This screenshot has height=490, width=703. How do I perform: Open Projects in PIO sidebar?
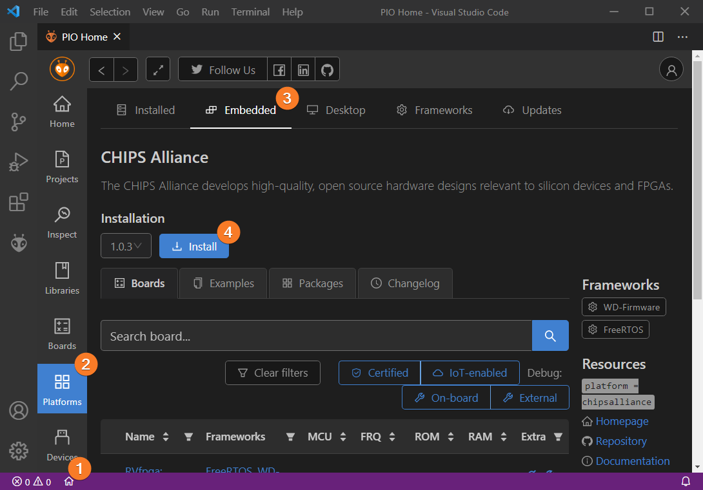click(62, 167)
